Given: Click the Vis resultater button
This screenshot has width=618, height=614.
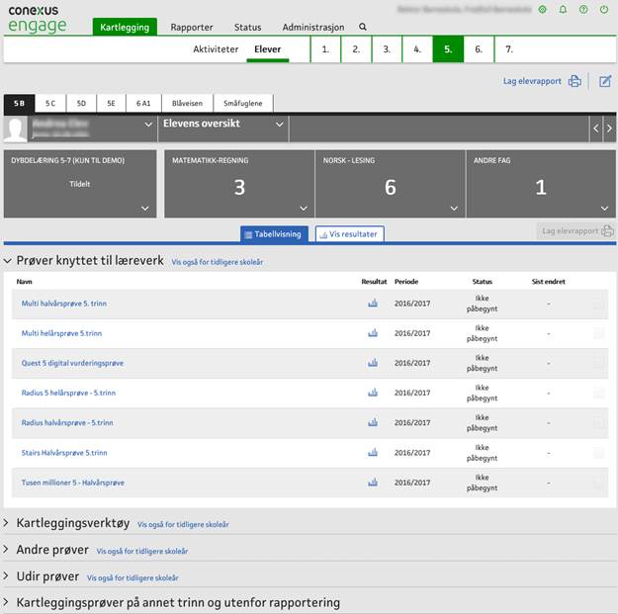Looking at the screenshot, I should [x=348, y=234].
